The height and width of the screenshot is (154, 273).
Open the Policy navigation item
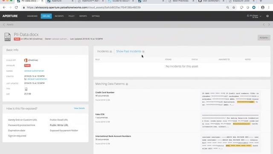(x=71, y=16)
